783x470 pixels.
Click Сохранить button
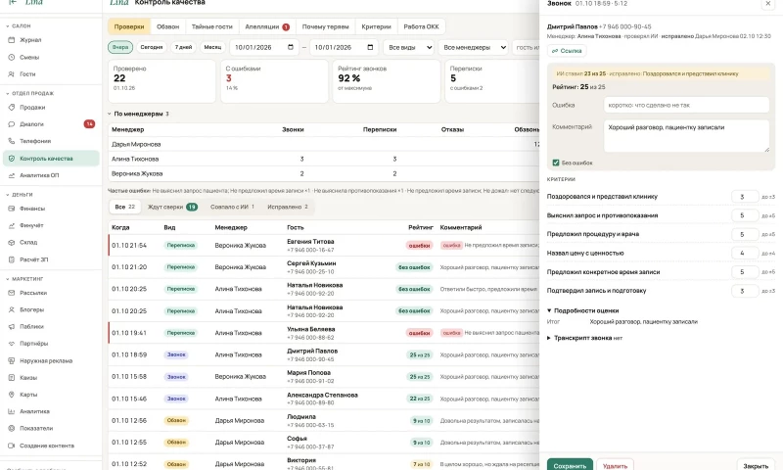pos(570,465)
